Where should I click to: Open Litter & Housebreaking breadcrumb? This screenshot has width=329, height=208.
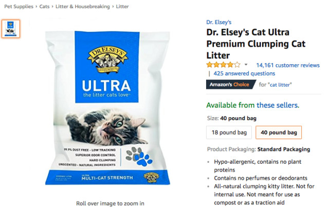tap(82, 7)
